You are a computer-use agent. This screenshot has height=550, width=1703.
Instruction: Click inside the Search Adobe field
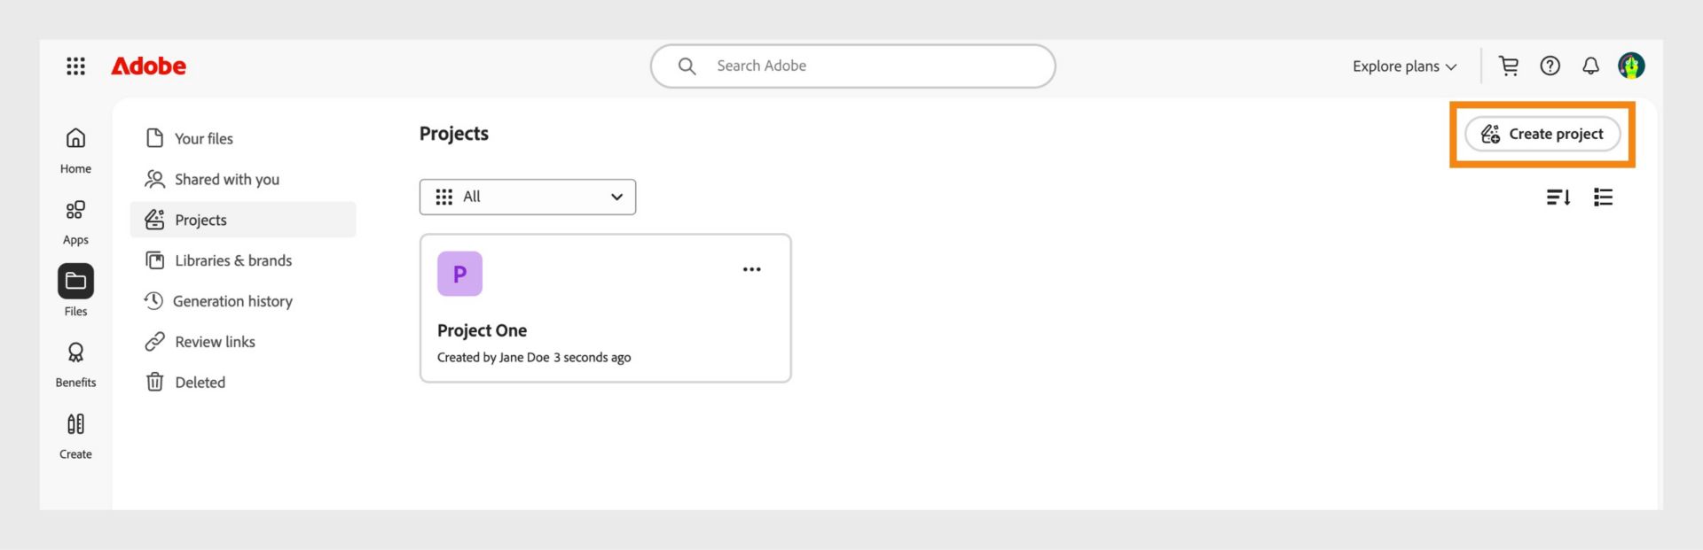pos(851,66)
